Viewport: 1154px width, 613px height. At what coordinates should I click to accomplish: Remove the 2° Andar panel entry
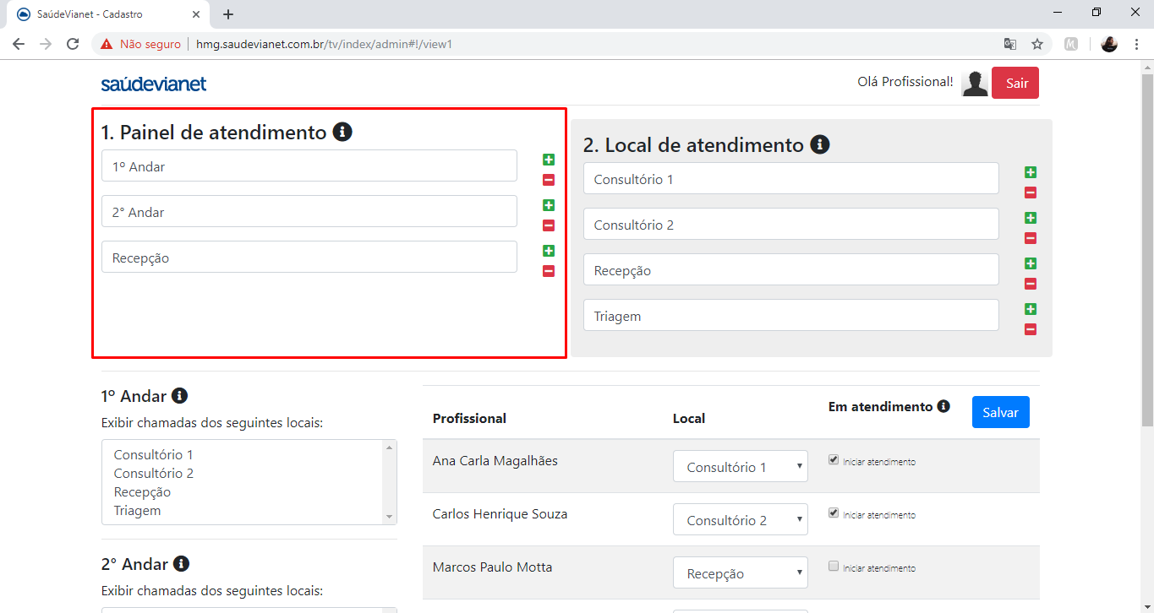549,225
